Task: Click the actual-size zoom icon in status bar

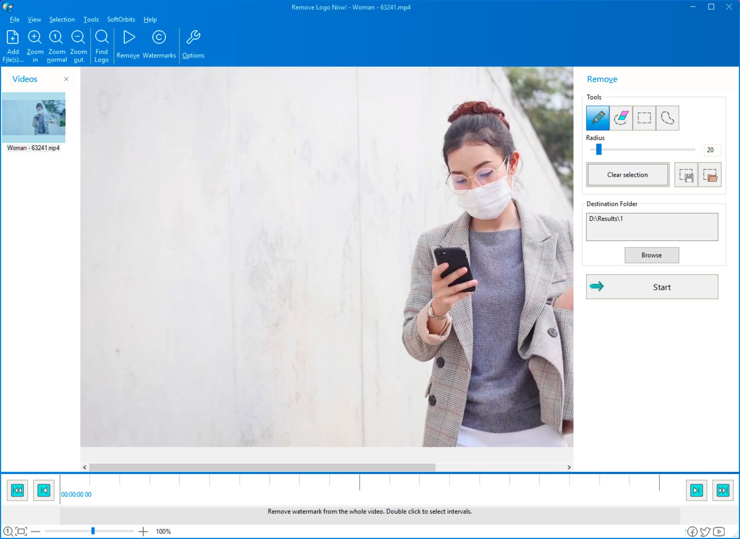Action: point(8,531)
